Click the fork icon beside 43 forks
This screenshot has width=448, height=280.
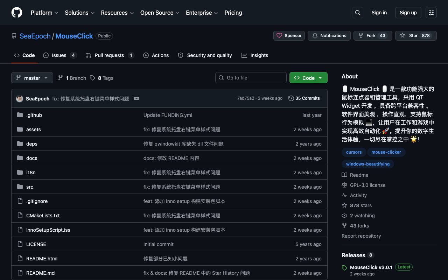click(x=344, y=226)
